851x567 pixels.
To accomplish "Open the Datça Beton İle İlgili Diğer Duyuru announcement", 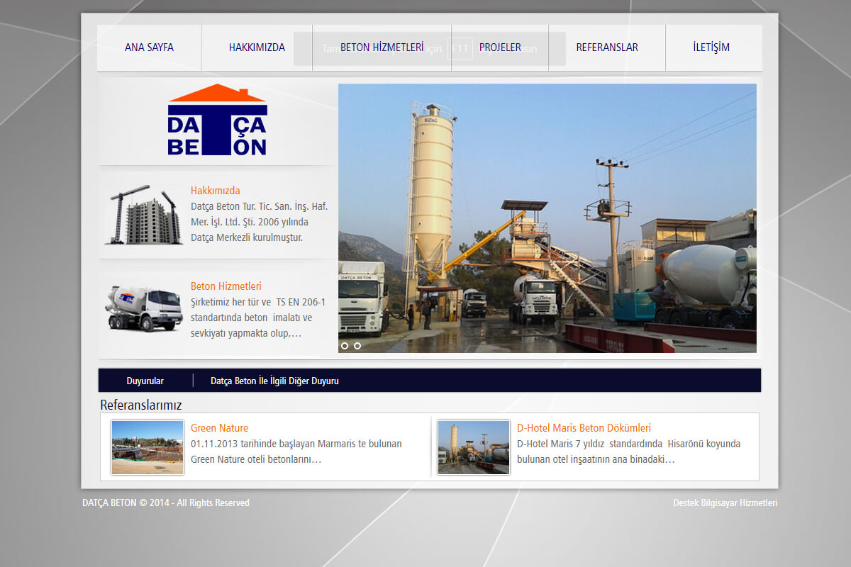I will pyautogui.click(x=274, y=381).
